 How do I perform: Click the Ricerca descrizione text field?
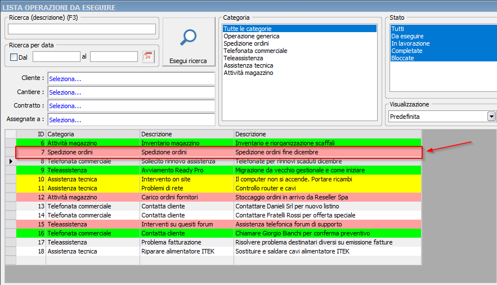coord(82,29)
